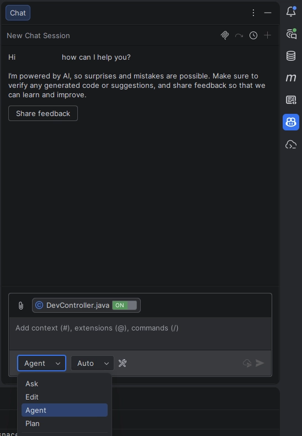Viewport: 302px width, 436px height.
Task: Attach context with the paperclip icon
Action: tap(21, 306)
